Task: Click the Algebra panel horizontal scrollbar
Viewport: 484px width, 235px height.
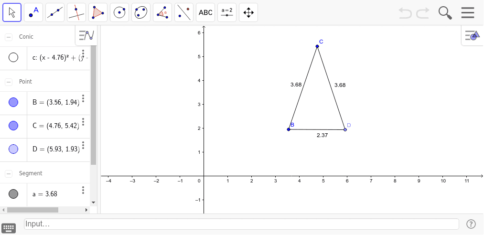Action: (x=32, y=210)
